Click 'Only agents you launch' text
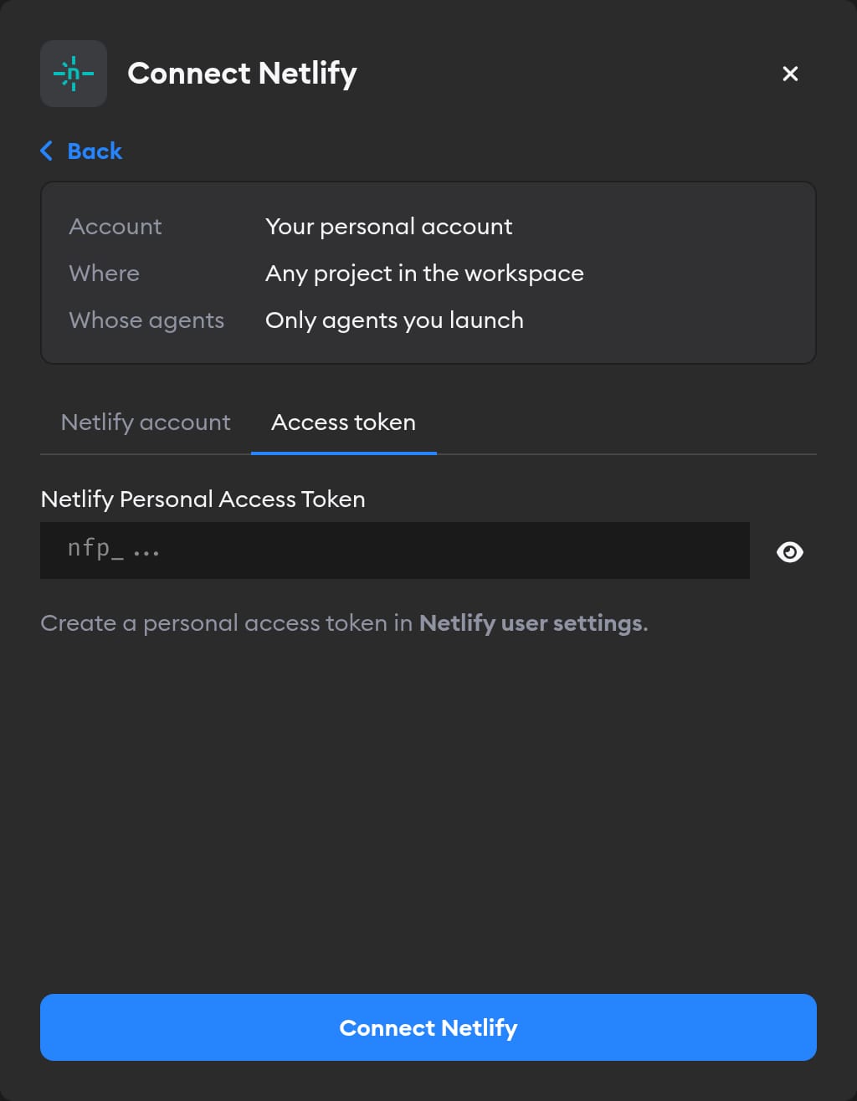This screenshot has width=857, height=1101. coord(394,320)
